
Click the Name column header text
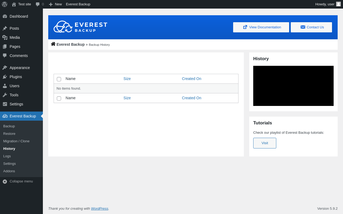[70, 79]
